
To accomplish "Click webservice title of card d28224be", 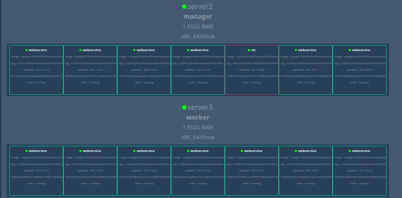I will (38, 151).
